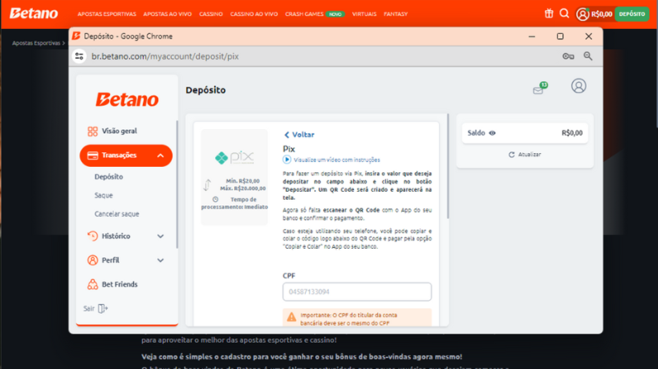
Task: Go to Apostas ao Vivo menu item
Action: pyautogui.click(x=167, y=14)
